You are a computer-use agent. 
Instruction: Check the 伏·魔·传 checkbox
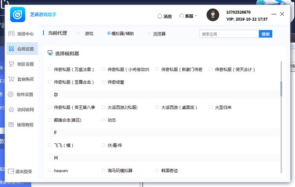click(x=103, y=145)
